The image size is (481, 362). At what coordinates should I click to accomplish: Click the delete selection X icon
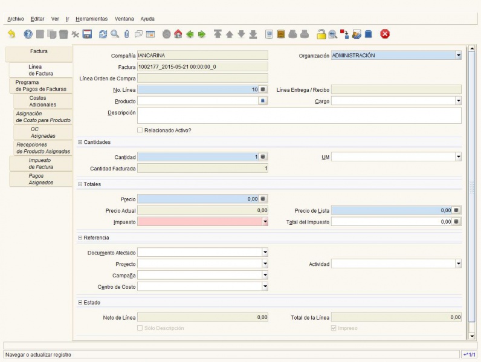pos(76,34)
